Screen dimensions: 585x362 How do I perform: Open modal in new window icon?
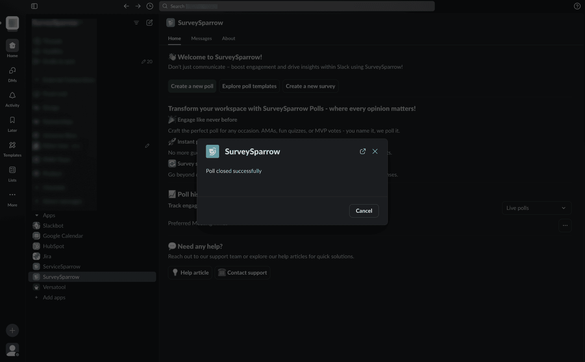pos(363,151)
